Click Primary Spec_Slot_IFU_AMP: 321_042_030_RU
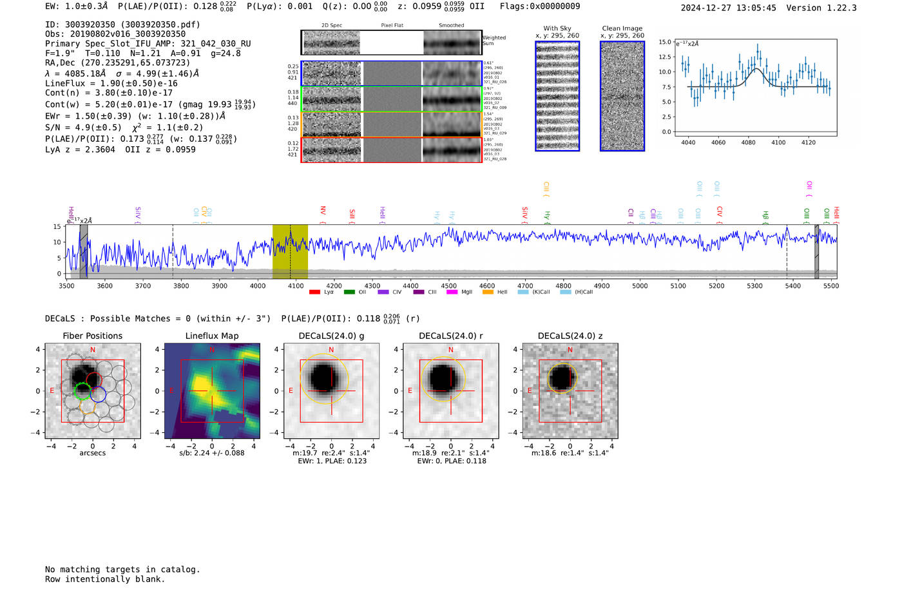Screen dimensions: 902x614 tap(148, 44)
